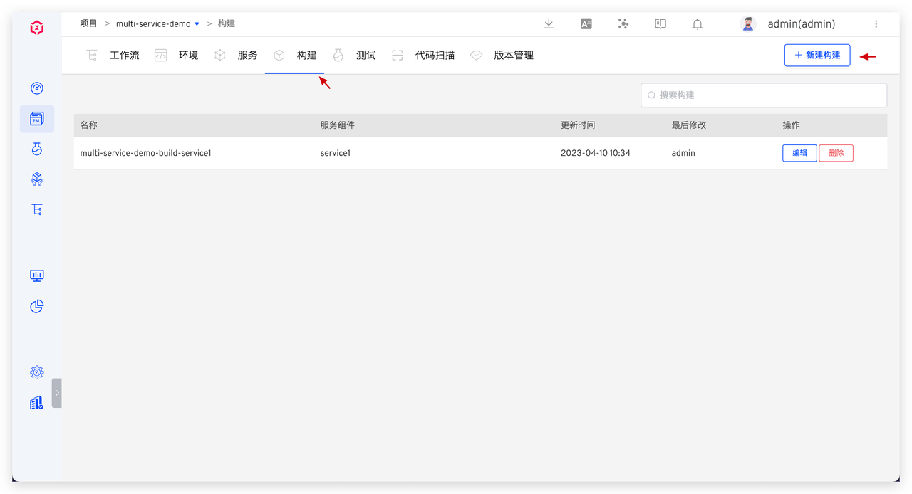Open system settings gear in sidebar
The height and width of the screenshot is (494, 912).
click(37, 372)
